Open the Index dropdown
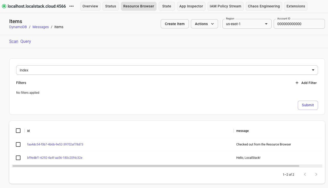Image resolution: width=328 pixels, height=188 pixels. tap(167, 70)
